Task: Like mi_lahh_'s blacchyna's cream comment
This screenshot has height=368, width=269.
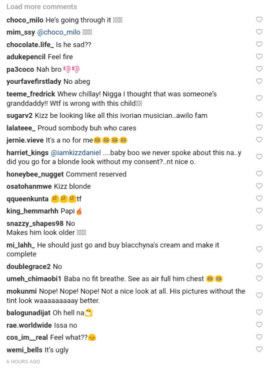Action: [x=259, y=249]
